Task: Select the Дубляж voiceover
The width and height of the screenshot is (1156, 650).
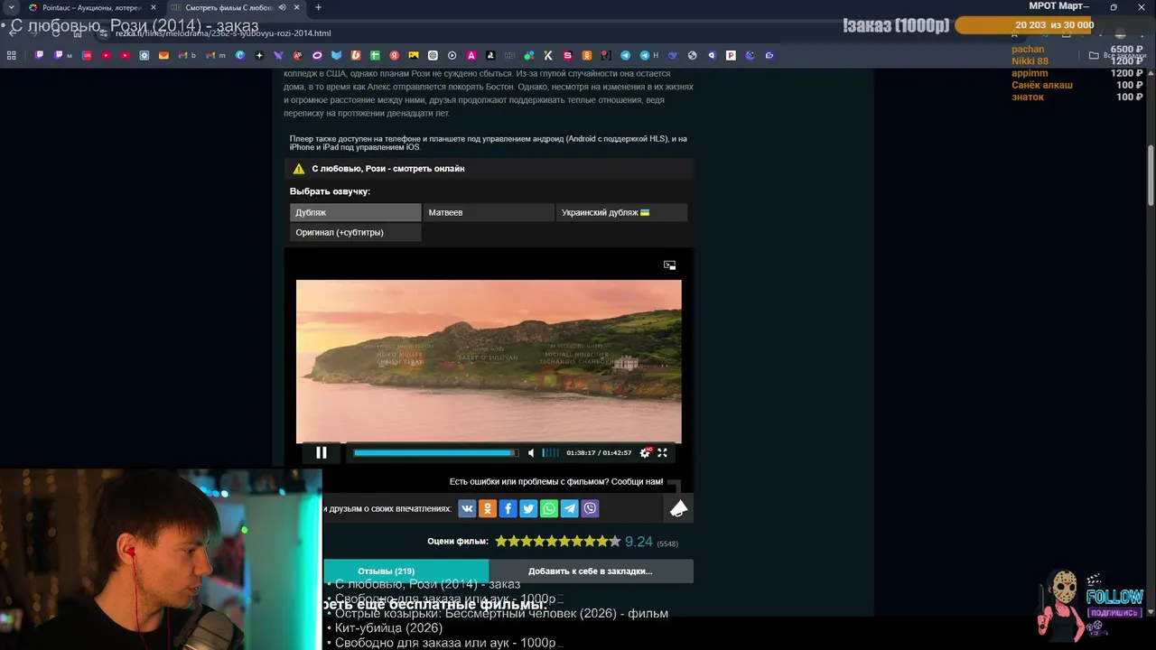Action: [x=355, y=212]
